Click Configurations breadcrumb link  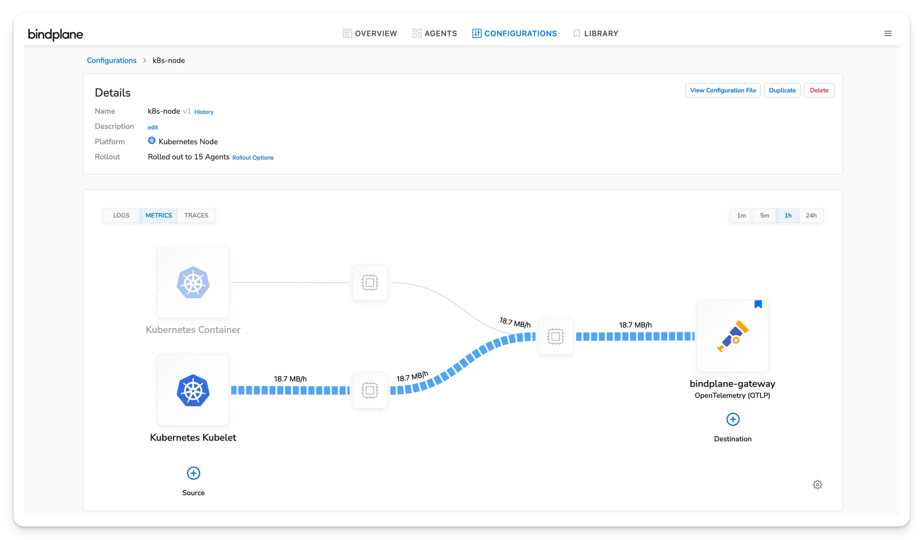coord(112,61)
